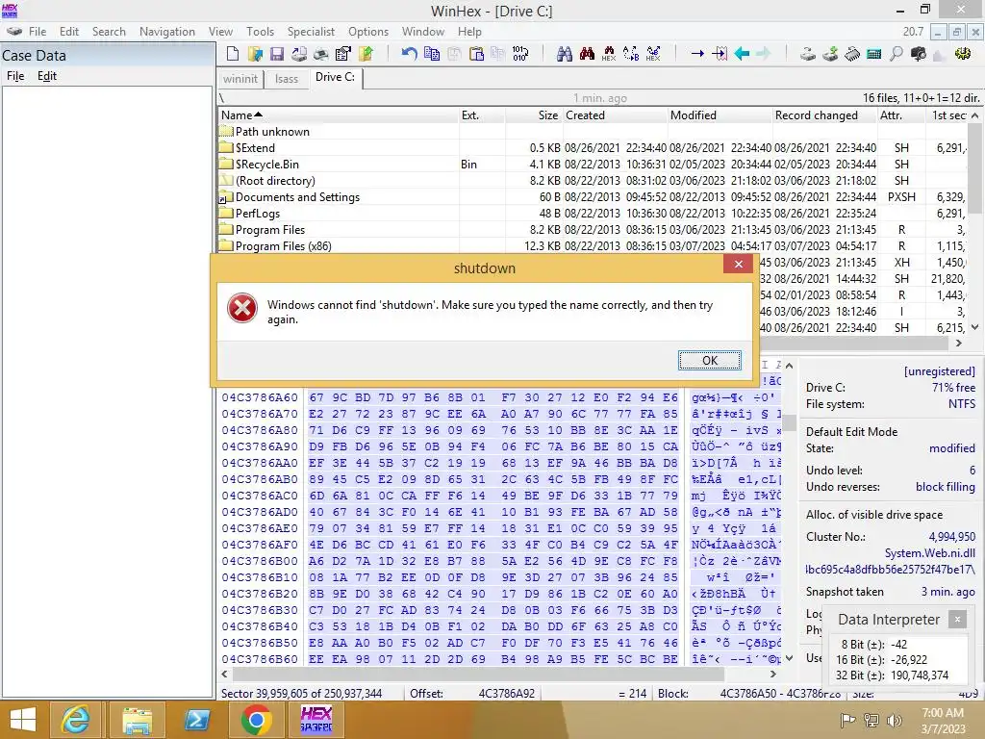Click the Print toolbar icon
The height and width of the screenshot is (739, 985).
(299, 54)
